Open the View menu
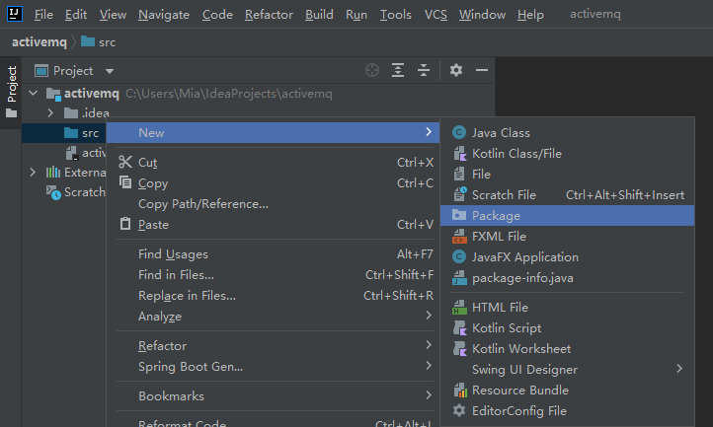Screen dimensions: 713x427 [x=113, y=15]
